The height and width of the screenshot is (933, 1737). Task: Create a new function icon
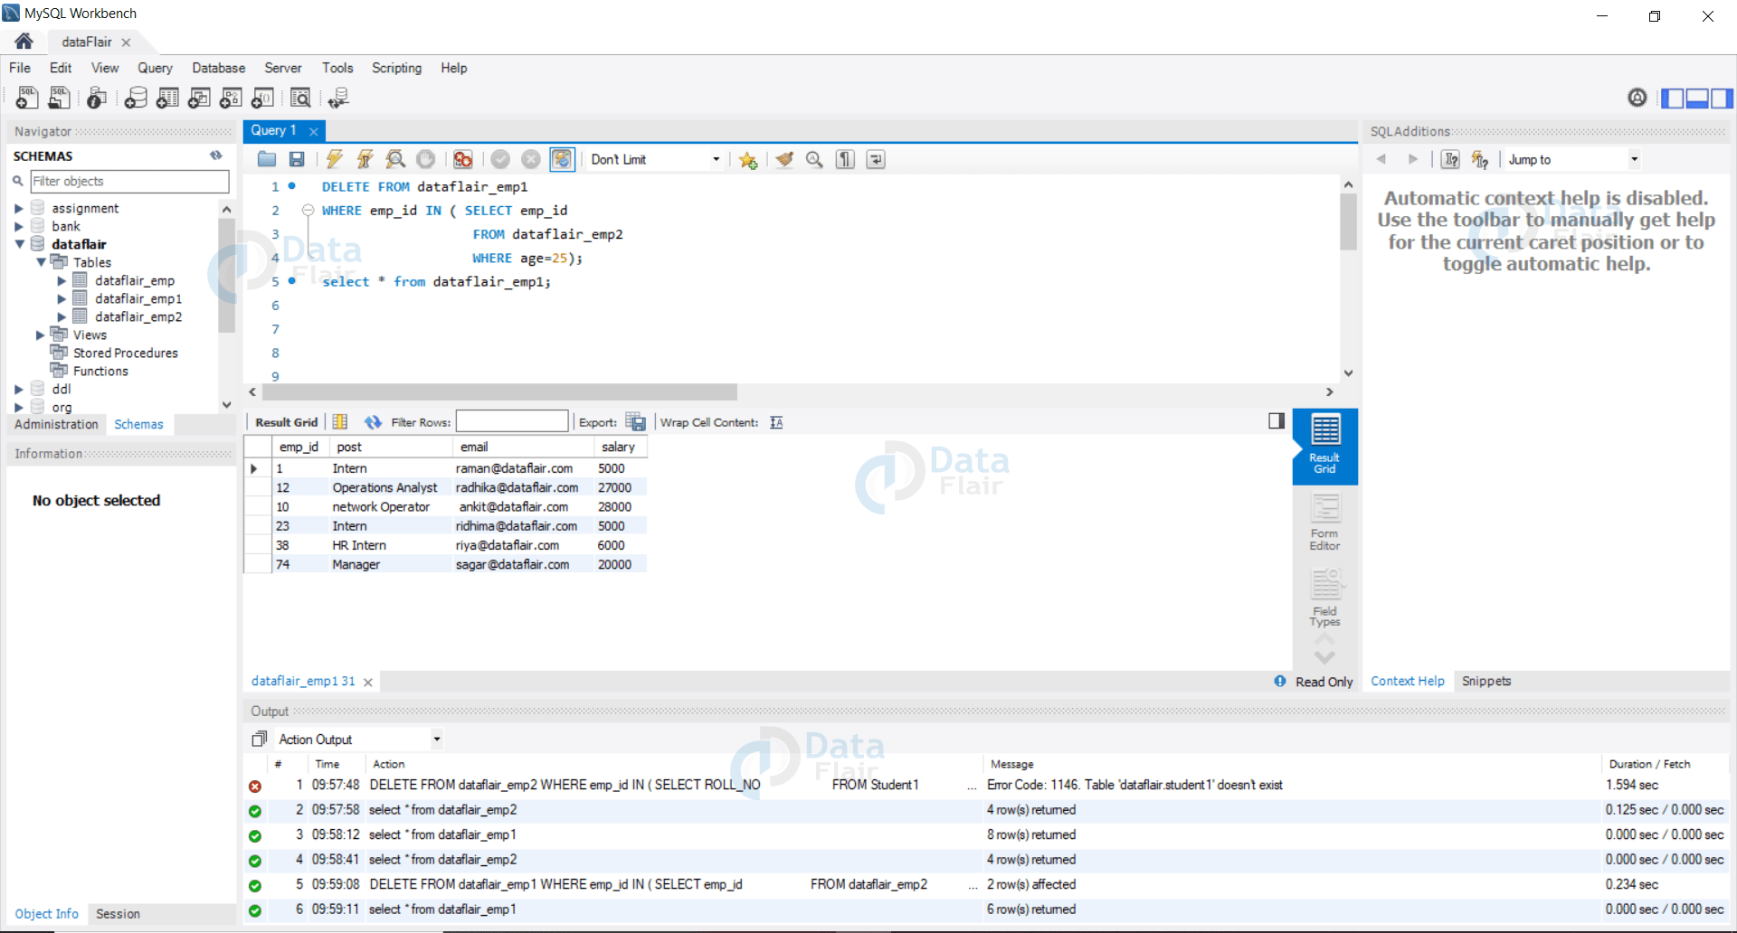click(262, 98)
